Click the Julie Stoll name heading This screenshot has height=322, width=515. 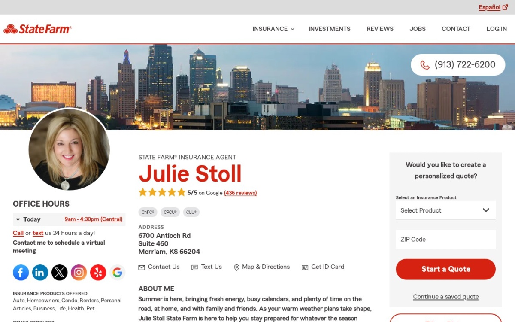pos(190,174)
